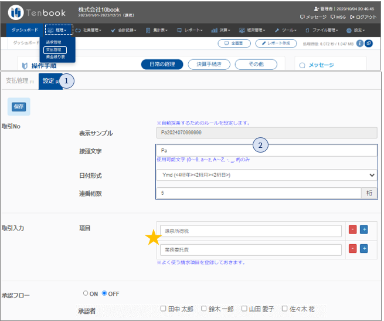Open the 決算 menu
384x321 pixels.
(221, 30)
